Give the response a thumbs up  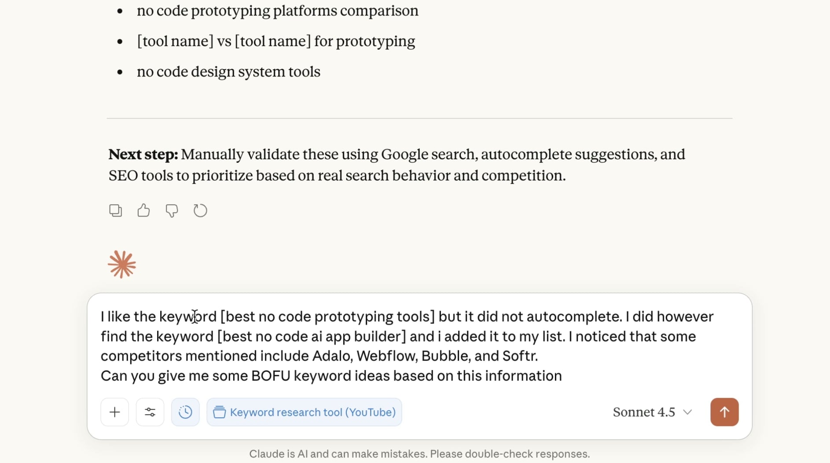[143, 210]
